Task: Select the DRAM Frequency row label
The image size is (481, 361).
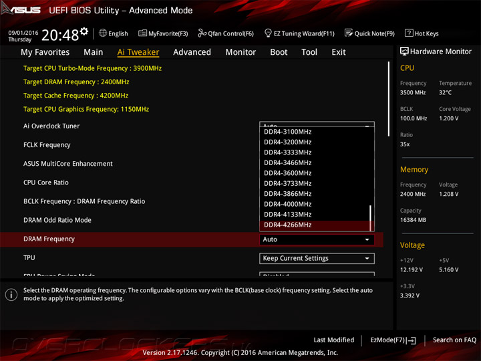Action: click(49, 239)
